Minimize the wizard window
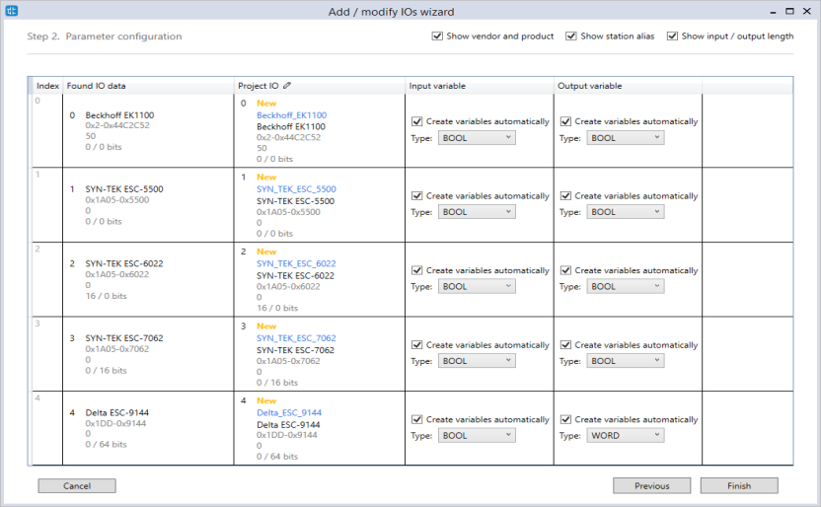Viewport: 821px width, 507px height. (773, 13)
